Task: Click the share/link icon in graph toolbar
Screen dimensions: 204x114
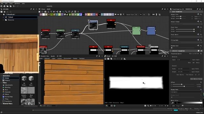Action: coord(57,12)
